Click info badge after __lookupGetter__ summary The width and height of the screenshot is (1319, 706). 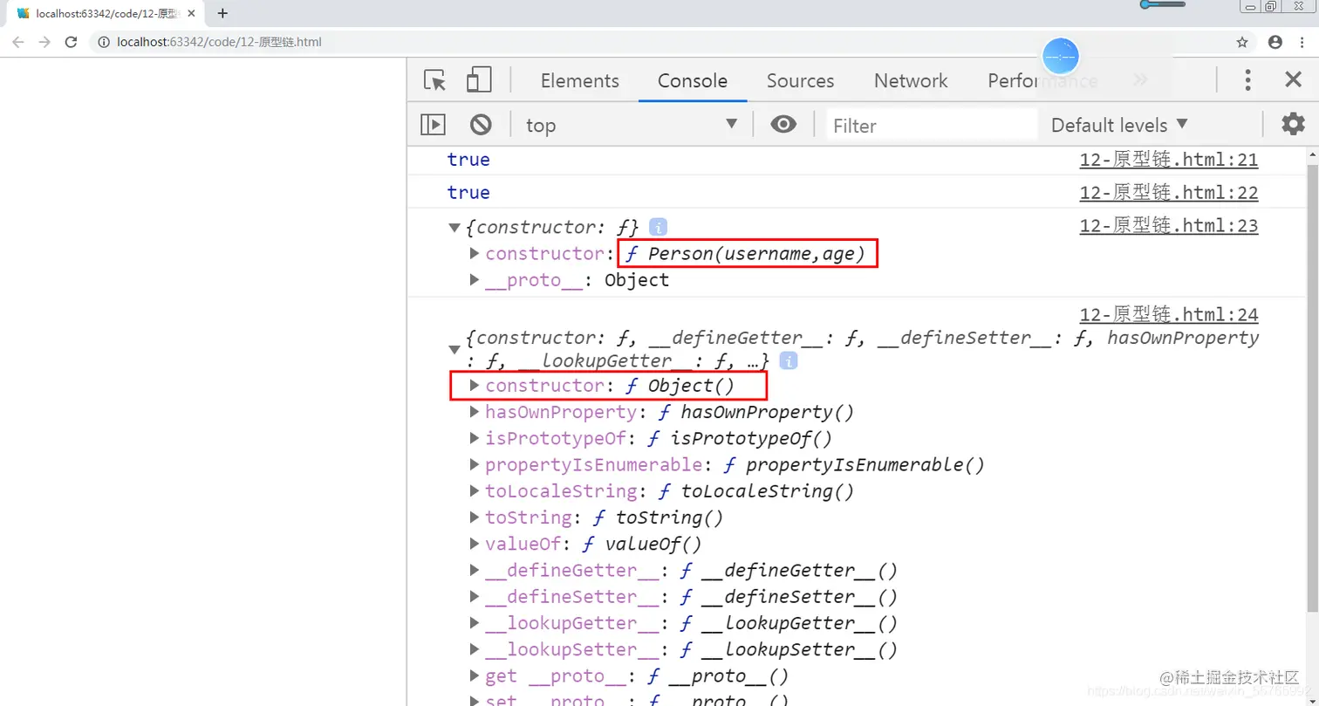[788, 360]
